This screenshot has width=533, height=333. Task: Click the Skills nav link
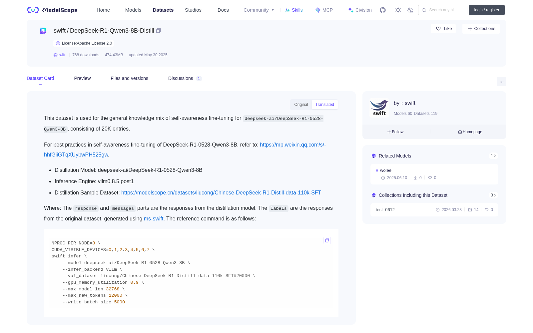294,10
